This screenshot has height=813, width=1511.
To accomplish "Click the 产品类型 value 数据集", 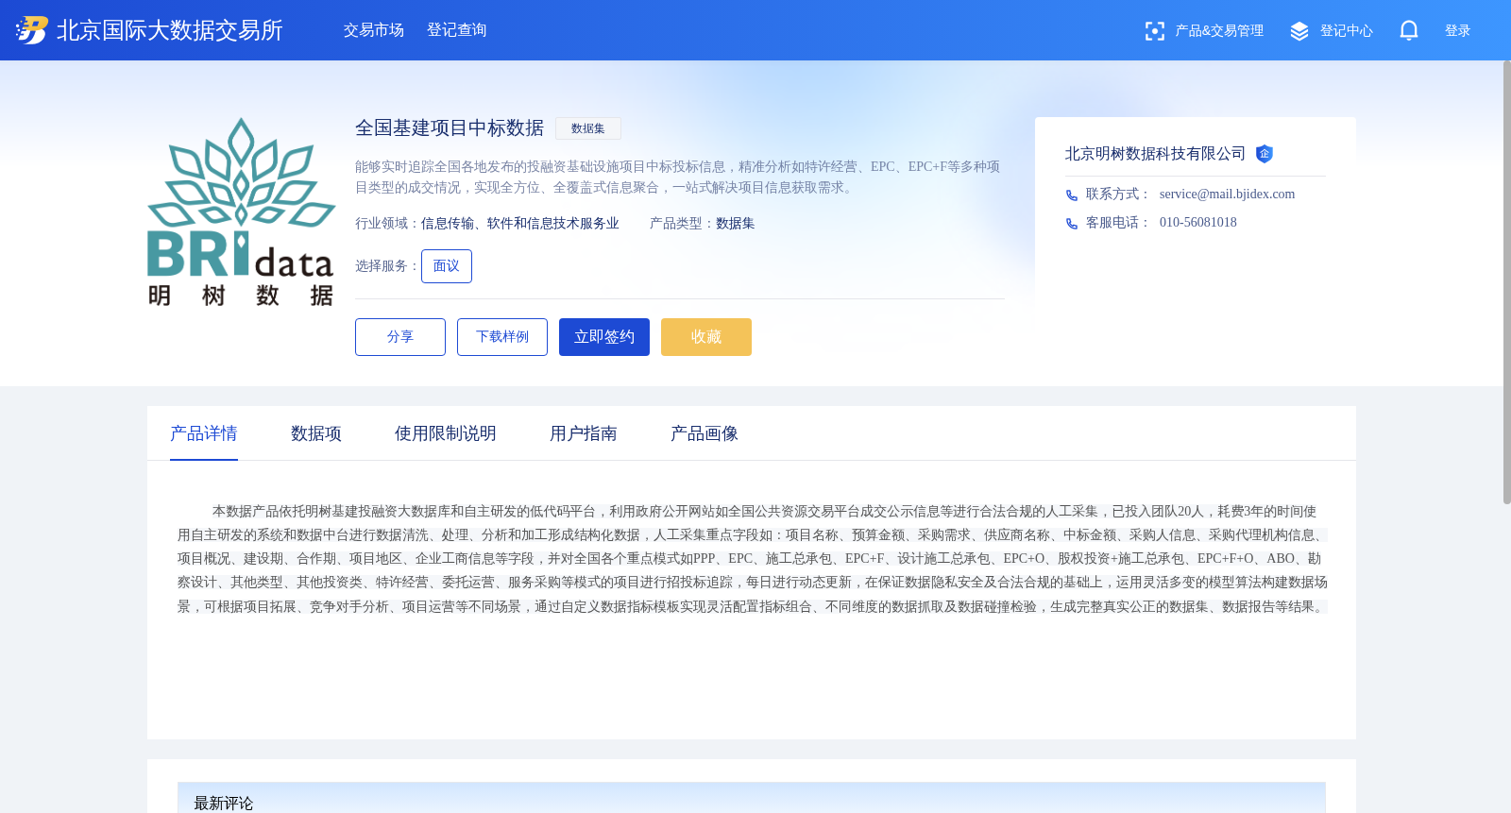I will click(736, 224).
